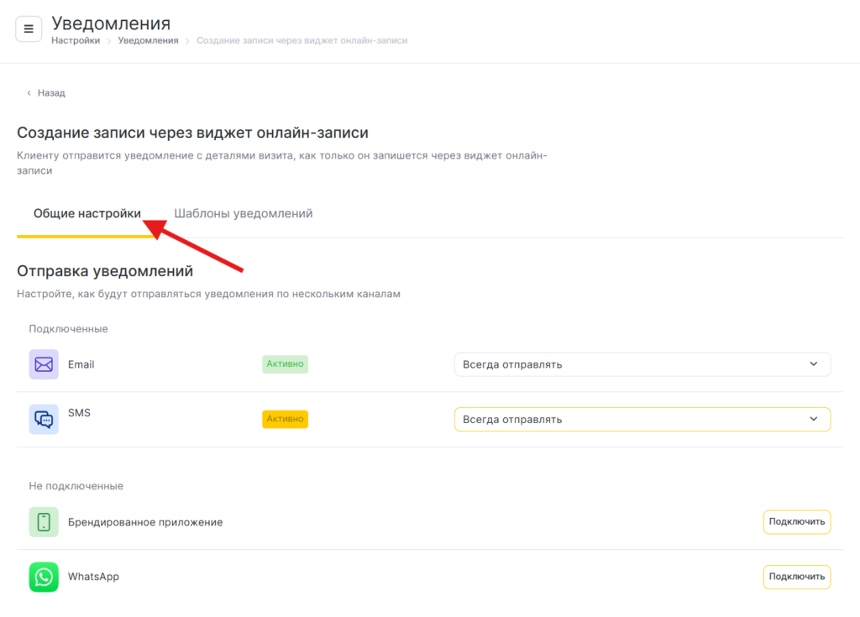860x617 pixels.
Task: Open the SMS send-mode dropdown
Action: pyautogui.click(x=642, y=419)
